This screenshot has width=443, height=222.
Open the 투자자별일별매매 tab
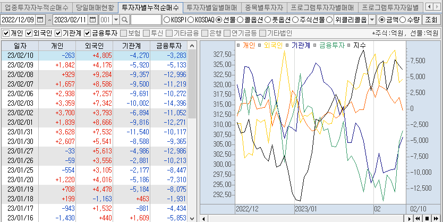pos(212,7)
